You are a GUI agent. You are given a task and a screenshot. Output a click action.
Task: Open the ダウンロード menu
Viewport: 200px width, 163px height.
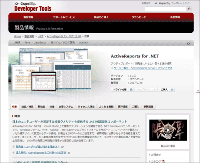139,17
